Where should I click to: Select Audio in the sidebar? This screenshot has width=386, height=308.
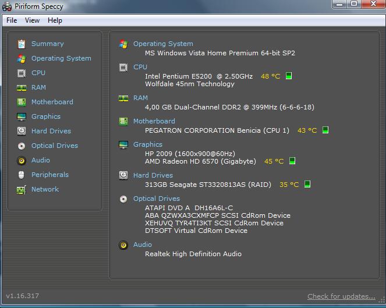click(x=41, y=160)
